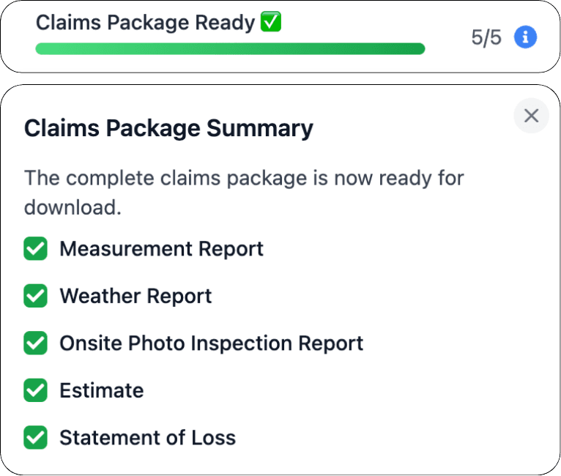Image resolution: width=561 pixels, height=476 pixels.
Task: Select the Estimate text label
Action: (x=101, y=390)
